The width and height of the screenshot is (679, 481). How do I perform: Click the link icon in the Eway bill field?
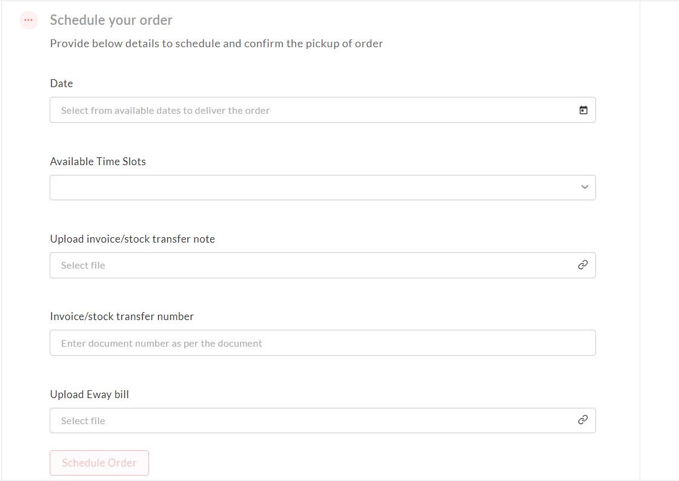(x=583, y=419)
